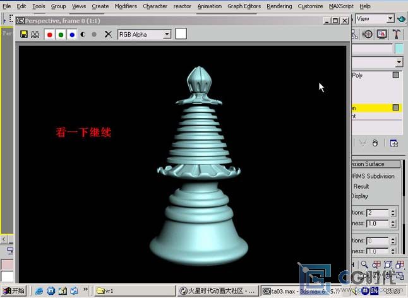408x298 pixels.
Task: Click the white color swatch in the render window
Action: click(181, 34)
